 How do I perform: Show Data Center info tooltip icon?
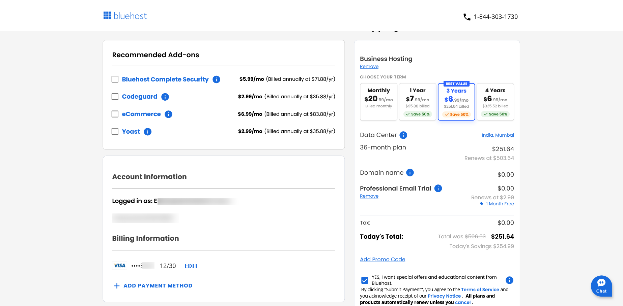(403, 135)
